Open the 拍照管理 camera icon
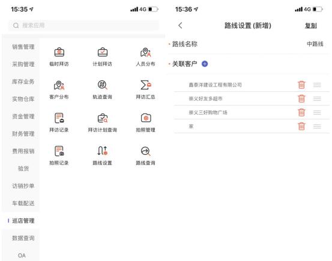332x261 pixels. (146, 118)
